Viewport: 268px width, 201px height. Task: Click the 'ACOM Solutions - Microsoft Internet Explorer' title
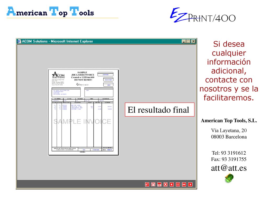click(x=57, y=41)
